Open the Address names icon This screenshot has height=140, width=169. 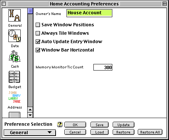[15, 97]
